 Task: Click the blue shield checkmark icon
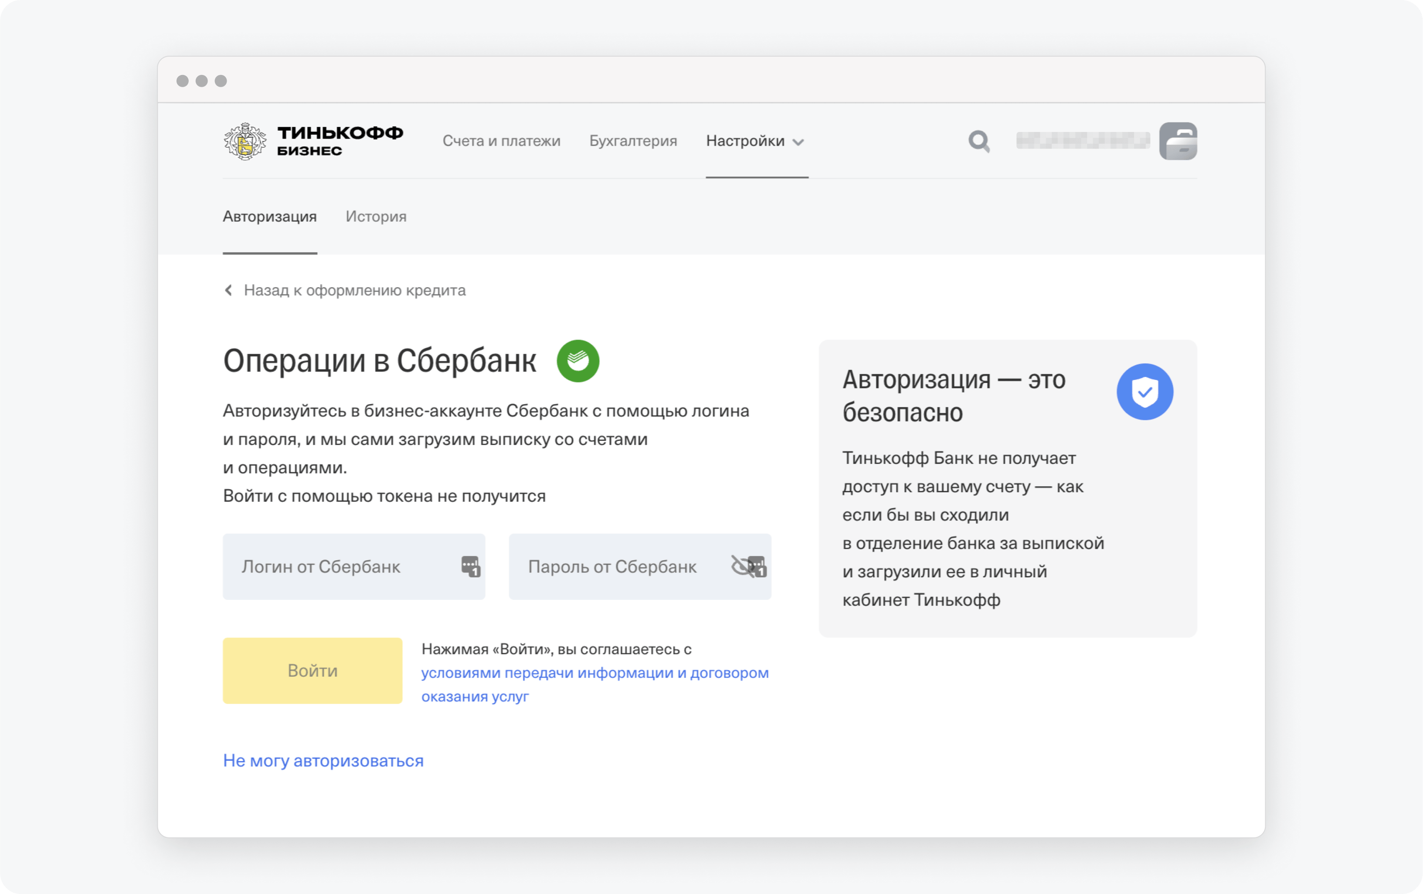(x=1145, y=391)
